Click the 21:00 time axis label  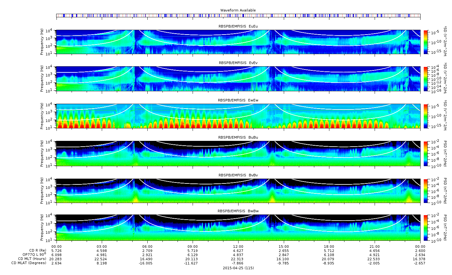374,247
